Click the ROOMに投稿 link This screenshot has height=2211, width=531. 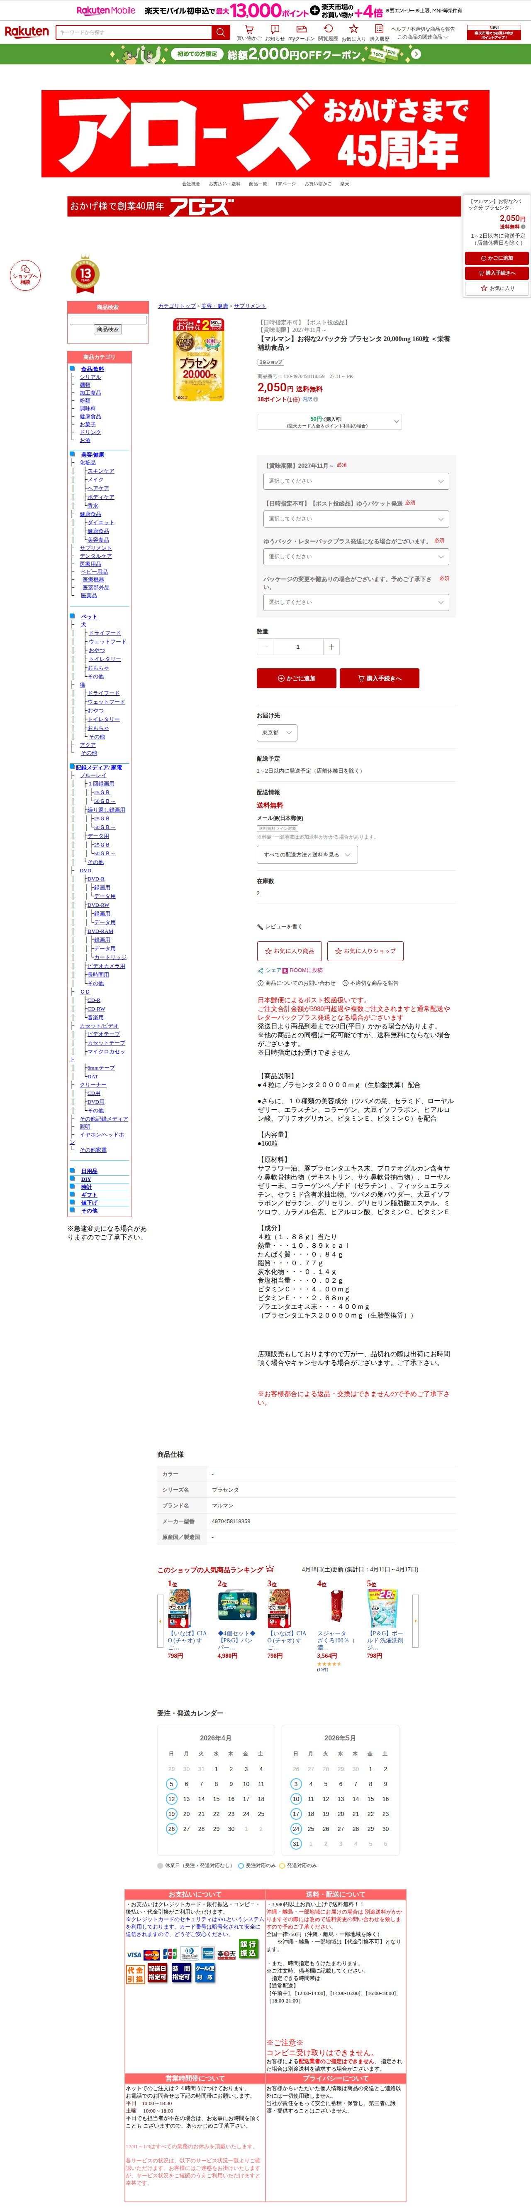click(x=303, y=970)
